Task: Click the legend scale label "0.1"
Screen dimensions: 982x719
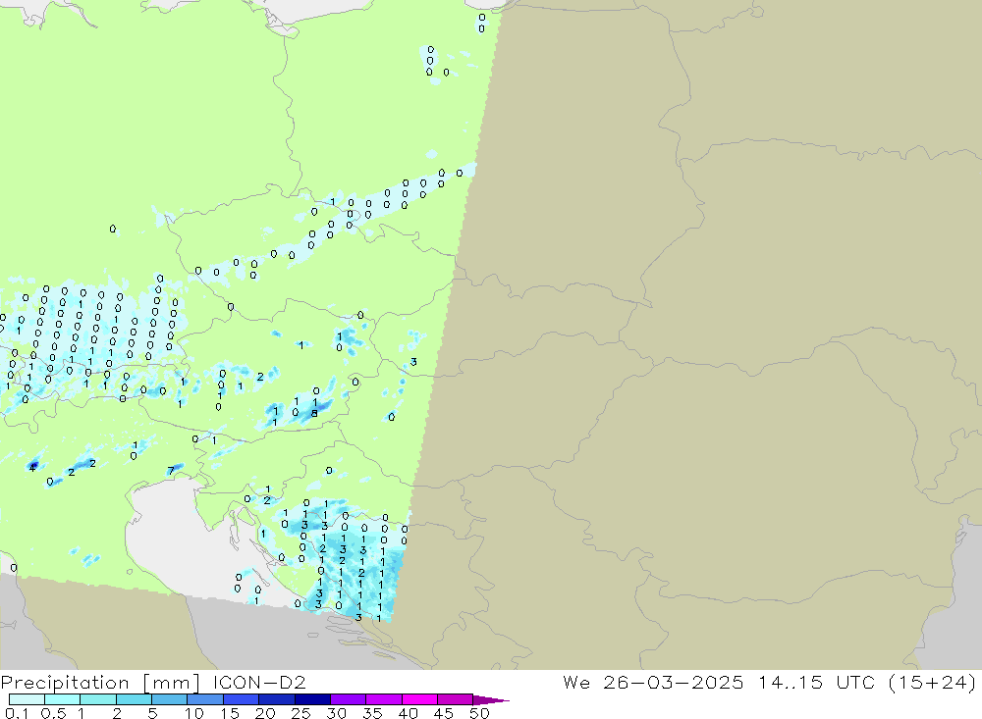Action: click(17, 713)
